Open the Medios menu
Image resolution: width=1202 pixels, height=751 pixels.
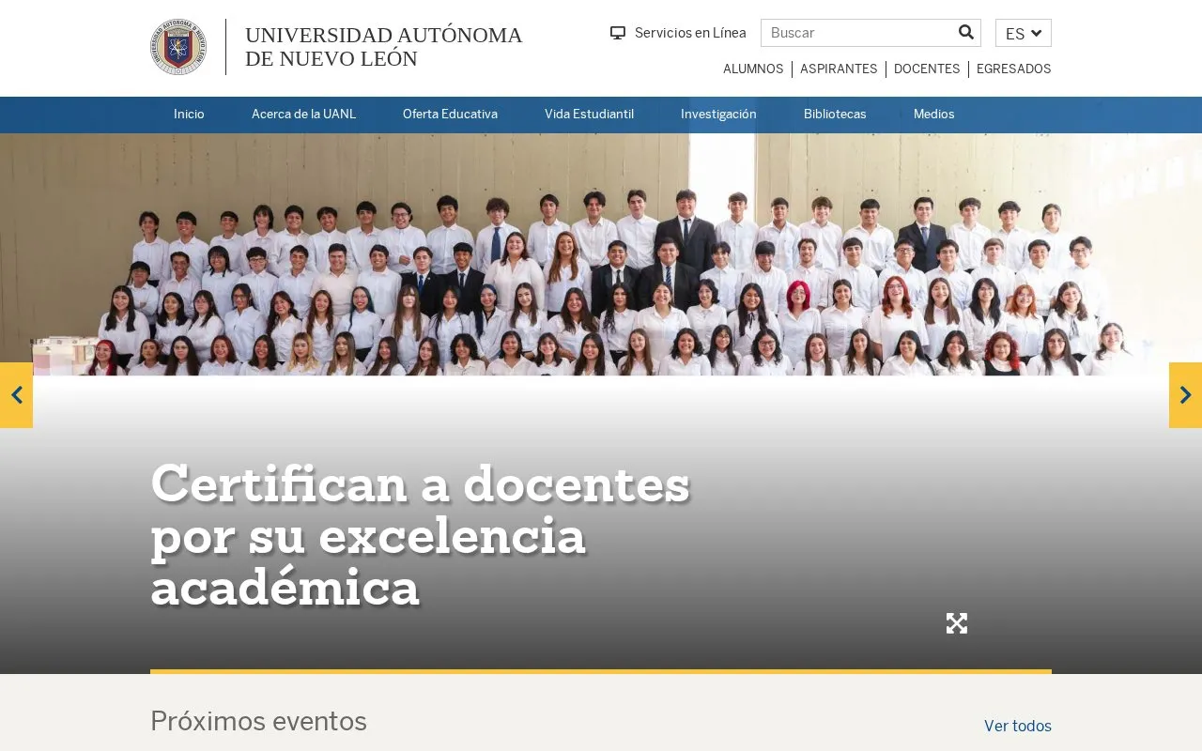[x=933, y=115]
